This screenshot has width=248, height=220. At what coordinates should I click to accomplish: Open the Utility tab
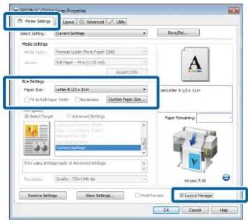coord(117,22)
